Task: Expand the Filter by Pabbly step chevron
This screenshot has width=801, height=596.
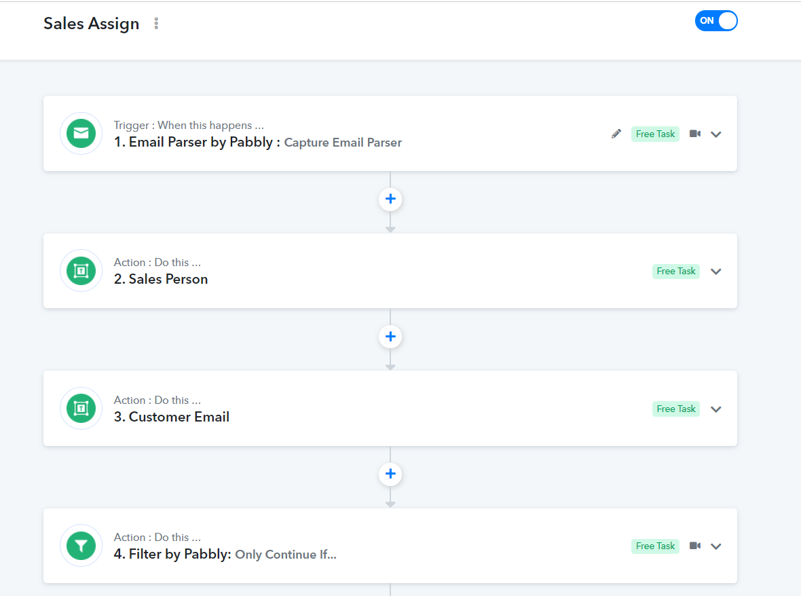Action: [716, 546]
